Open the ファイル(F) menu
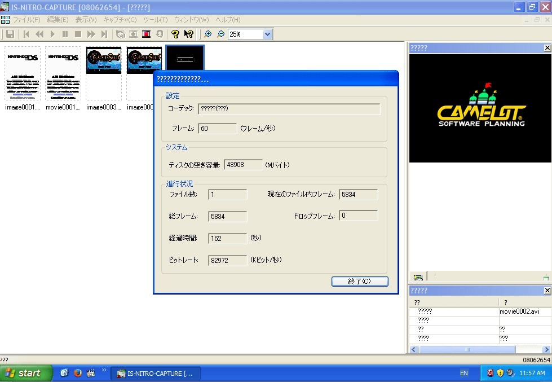Viewport: 552px width, 382px height. (x=27, y=20)
